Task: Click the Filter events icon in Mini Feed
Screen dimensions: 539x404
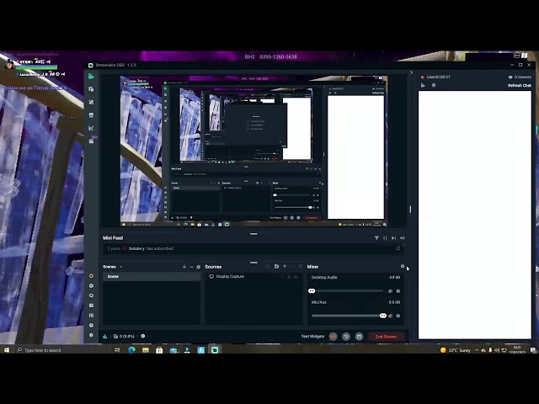Action: click(376, 238)
